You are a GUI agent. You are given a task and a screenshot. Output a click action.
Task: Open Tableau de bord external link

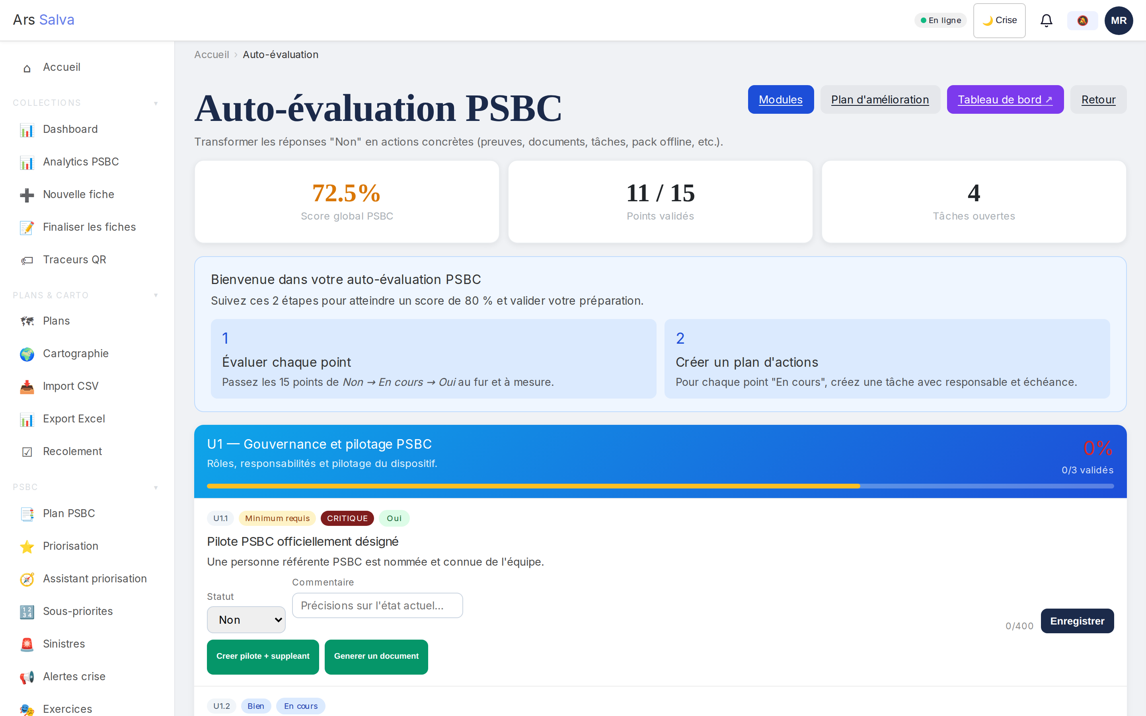coord(1005,99)
